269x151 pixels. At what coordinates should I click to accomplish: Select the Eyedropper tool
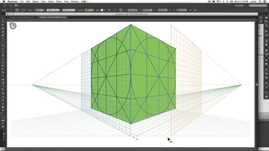coord(3,86)
